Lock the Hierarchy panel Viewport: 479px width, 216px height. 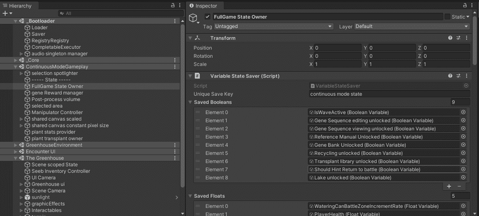[x=172, y=5]
